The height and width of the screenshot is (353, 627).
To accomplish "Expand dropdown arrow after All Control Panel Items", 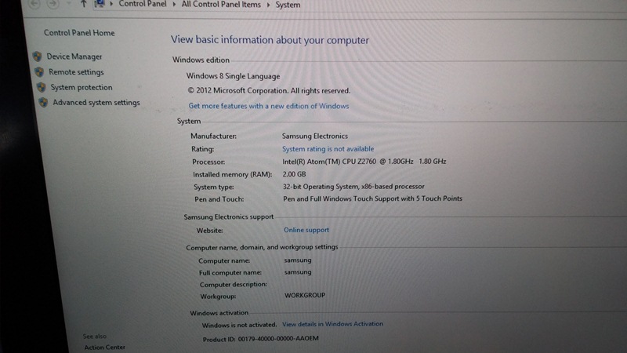I will (x=268, y=5).
